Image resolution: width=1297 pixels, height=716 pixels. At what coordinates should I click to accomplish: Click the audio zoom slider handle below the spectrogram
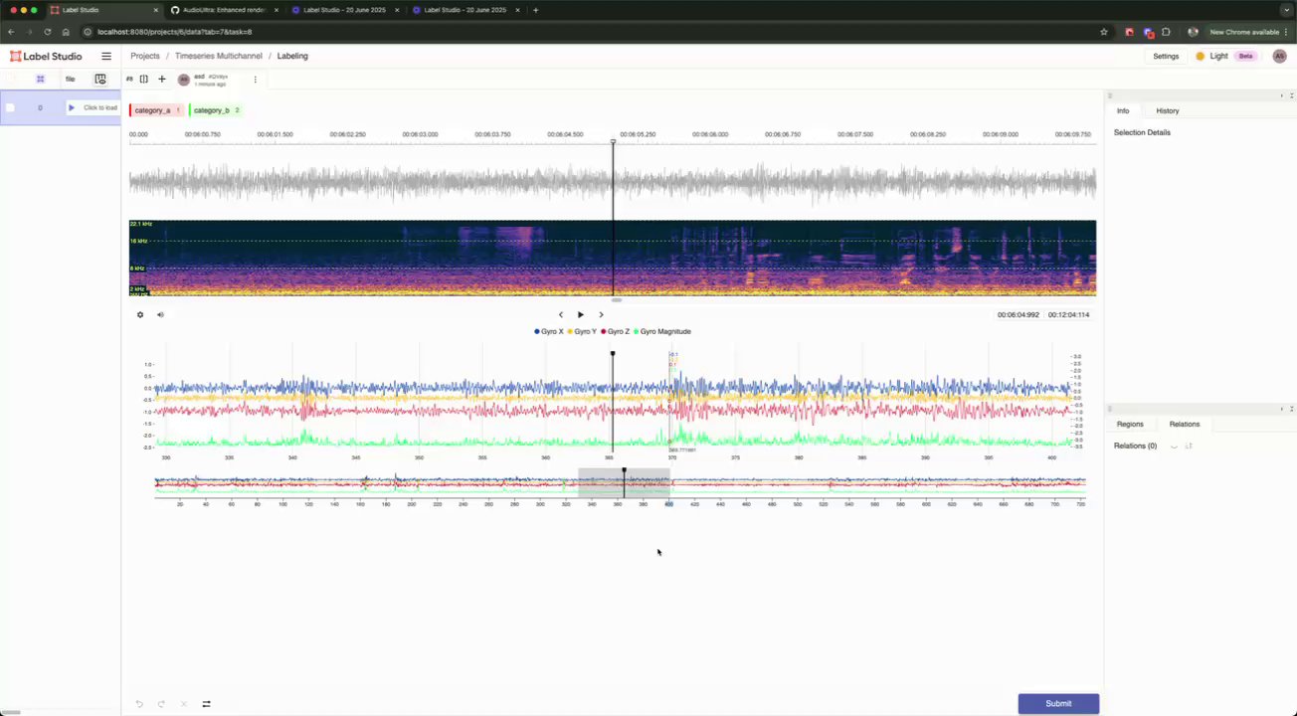(617, 299)
